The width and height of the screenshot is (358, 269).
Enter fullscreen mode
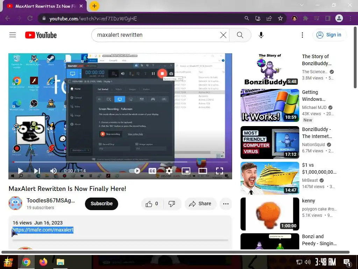pyautogui.click(x=220, y=171)
